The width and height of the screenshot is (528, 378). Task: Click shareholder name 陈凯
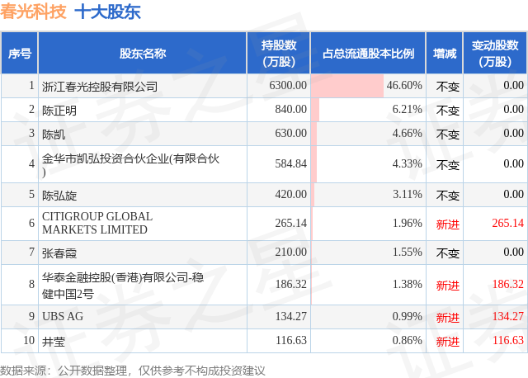(x=53, y=134)
